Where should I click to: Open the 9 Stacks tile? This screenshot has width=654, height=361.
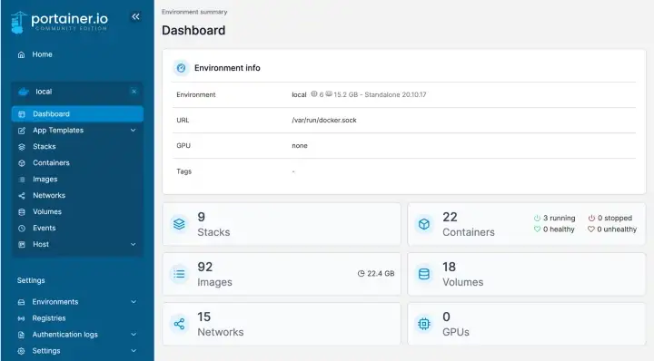pyautogui.click(x=282, y=224)
